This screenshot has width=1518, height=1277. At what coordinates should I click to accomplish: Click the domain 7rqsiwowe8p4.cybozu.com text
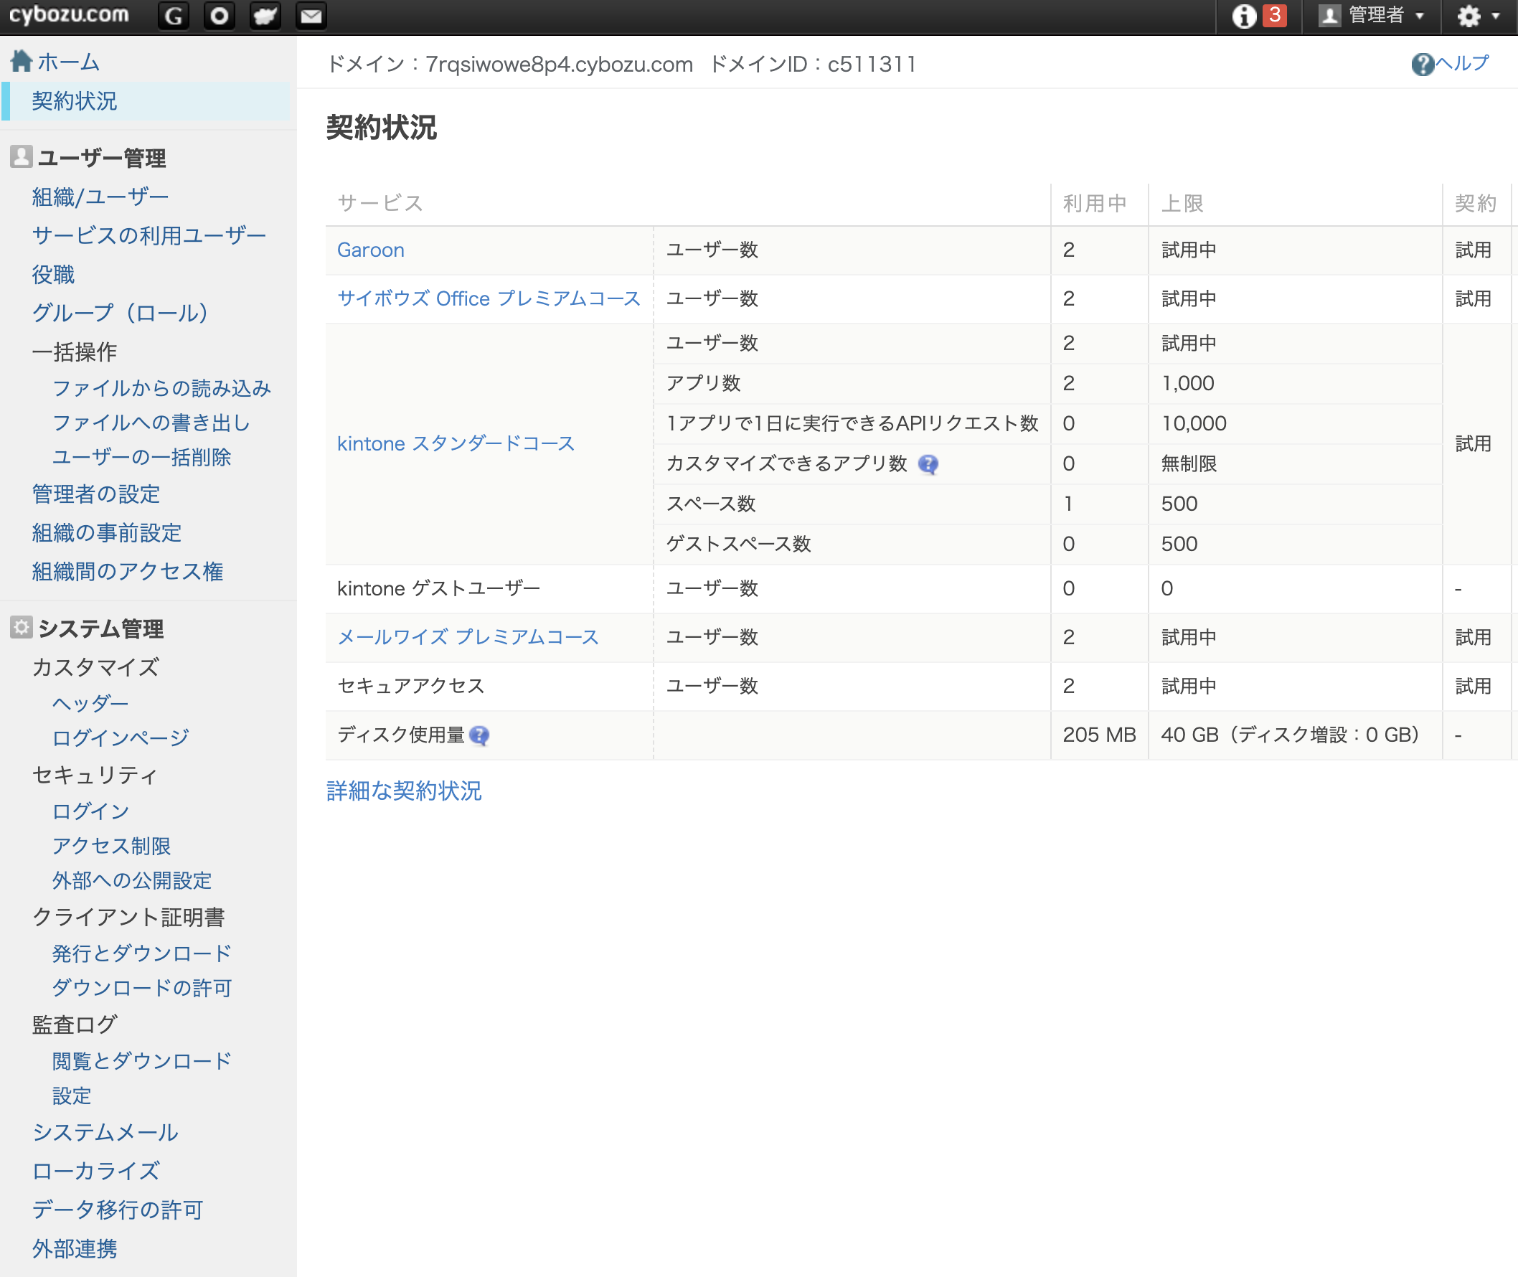(x=559, y=65)
